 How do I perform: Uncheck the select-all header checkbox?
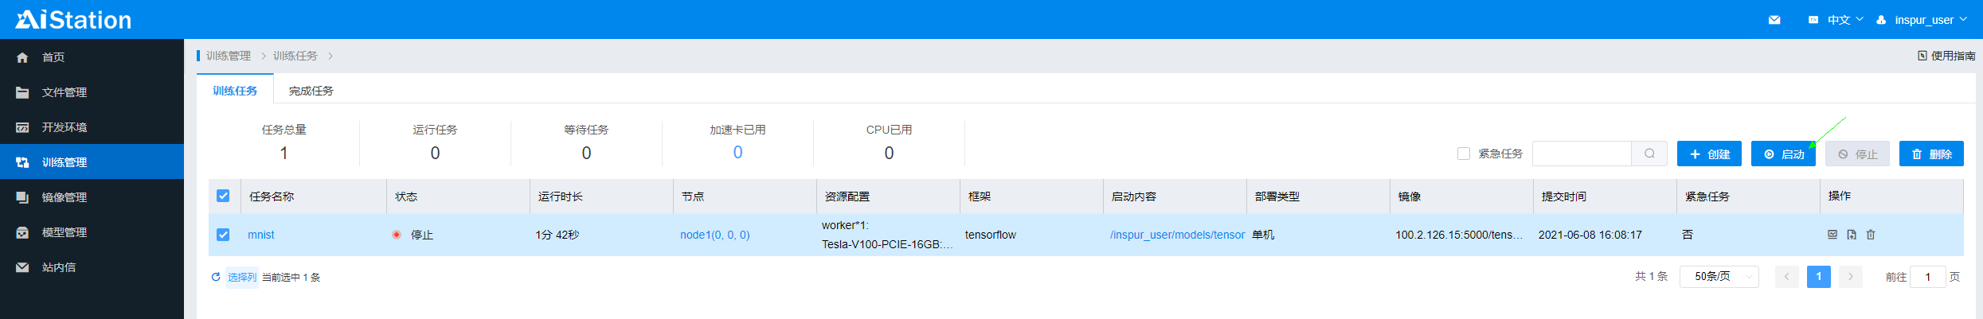coord(223,196)
